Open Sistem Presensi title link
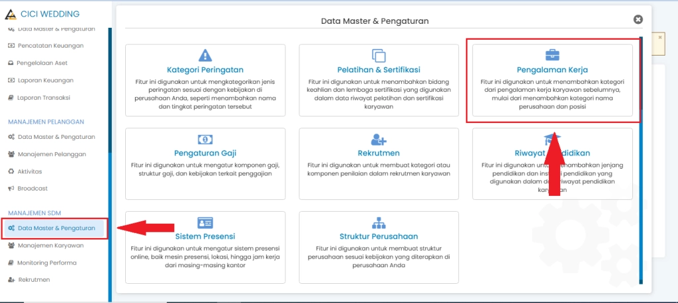The height and width of the screenshot is (303, 678). click(x=205, y=236)
